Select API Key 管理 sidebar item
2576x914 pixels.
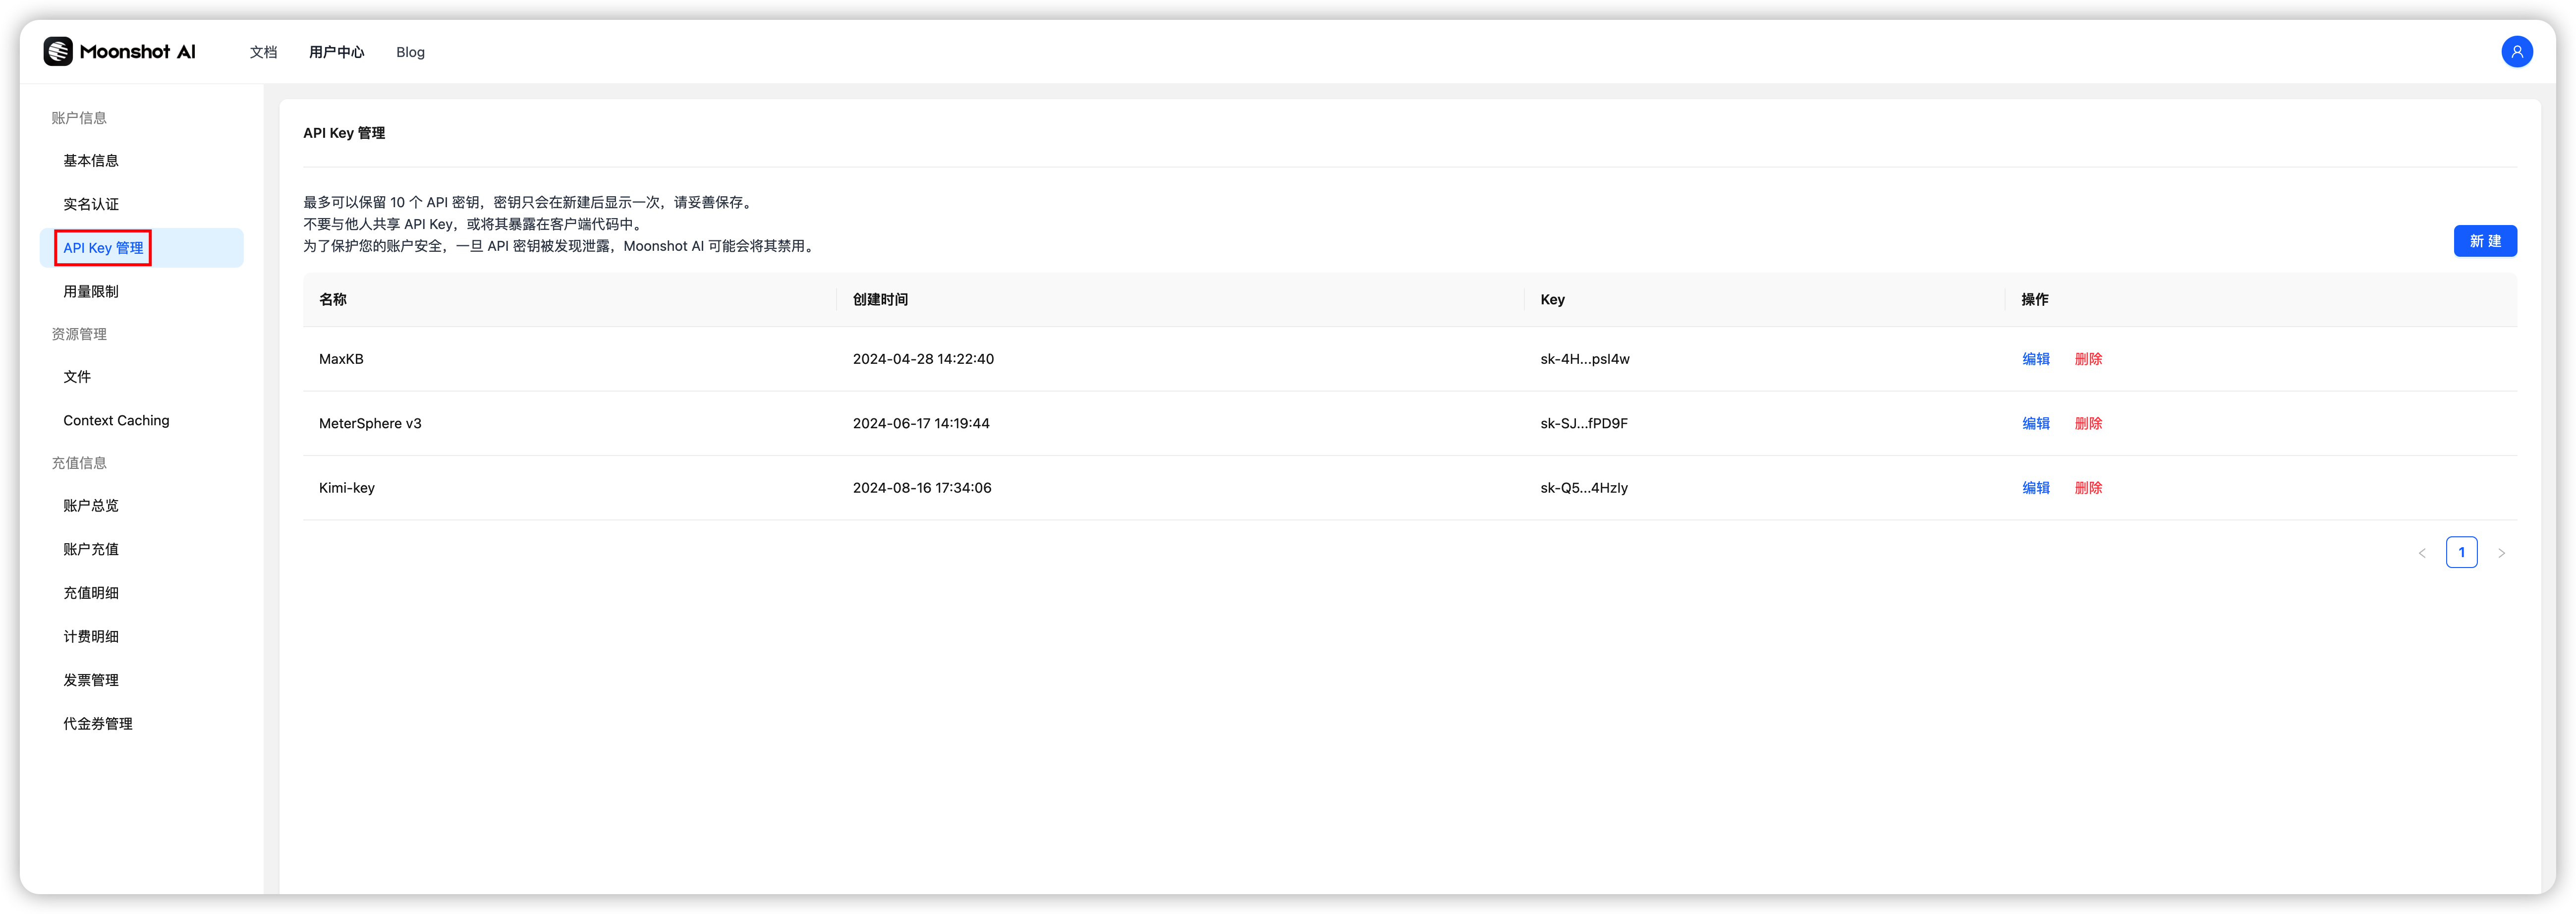[103, 248]
